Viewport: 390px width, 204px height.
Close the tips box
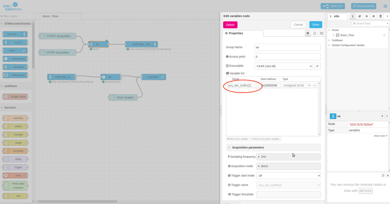pyautogui.click(x=388, y=175)
